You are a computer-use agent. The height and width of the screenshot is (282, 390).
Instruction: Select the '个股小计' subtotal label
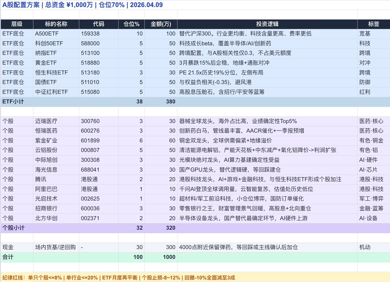pyautogui.click(x=17, y=228)
